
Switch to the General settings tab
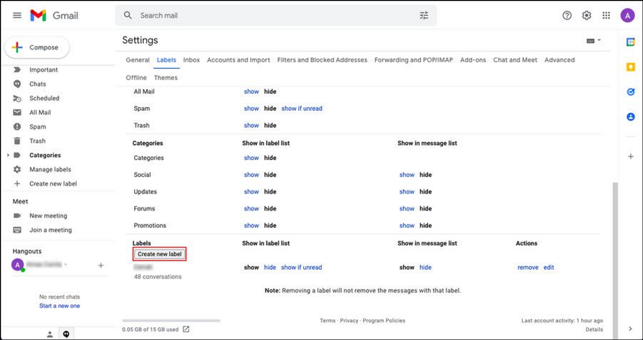tap(138, 60)
